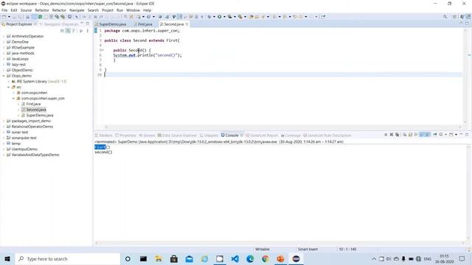Show hidden system tray icons chevron
Screen dimensions: 472x265
pyautogui.click(x=374, y=258)
